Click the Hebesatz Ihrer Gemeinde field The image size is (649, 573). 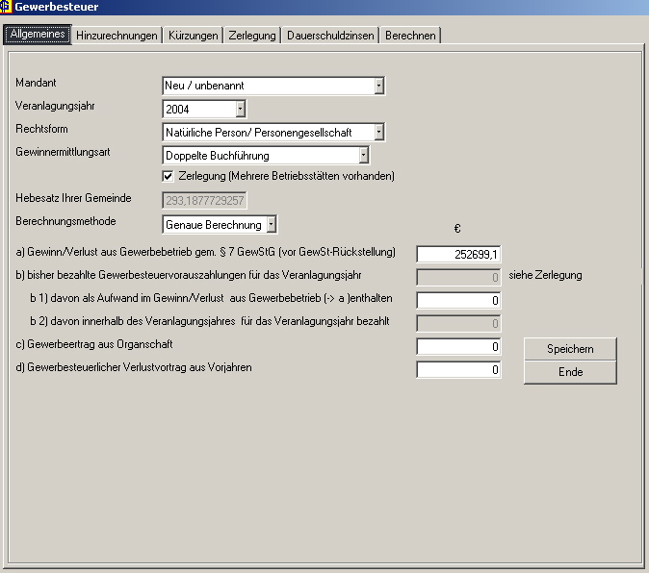204,200
